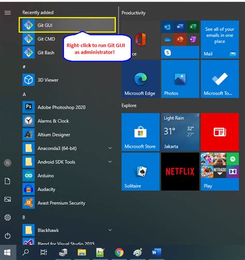Open the Solitaire tile
Image resolution: width=245 pixels, height=260 pixels.
(x=141, y=171)
